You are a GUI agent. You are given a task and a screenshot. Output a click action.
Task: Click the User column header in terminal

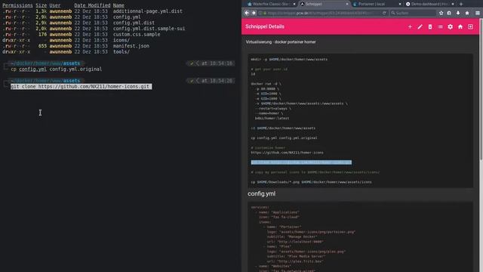click(55, 5)
